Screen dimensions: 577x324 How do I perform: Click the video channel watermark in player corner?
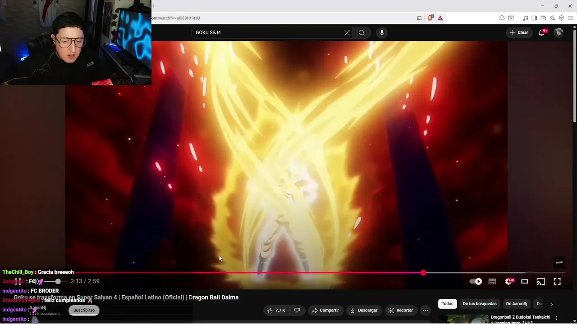coord(559,262)
